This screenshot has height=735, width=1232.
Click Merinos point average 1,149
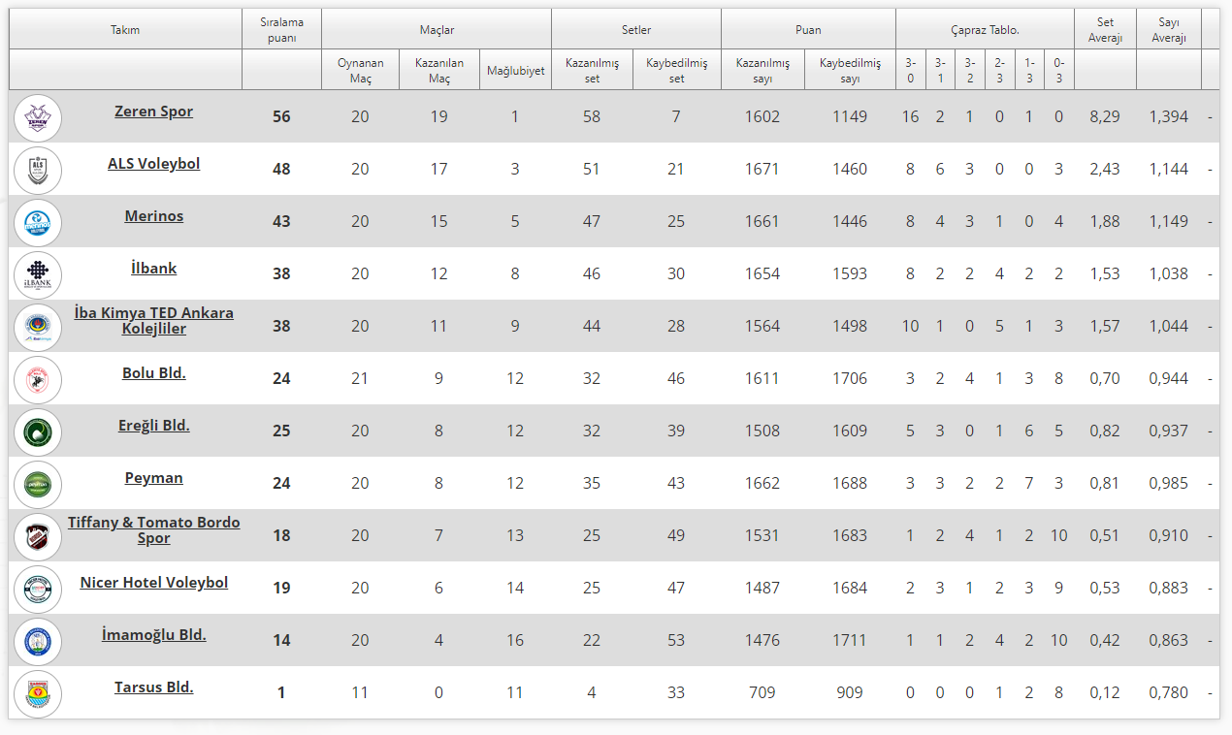coord(1168,221)
